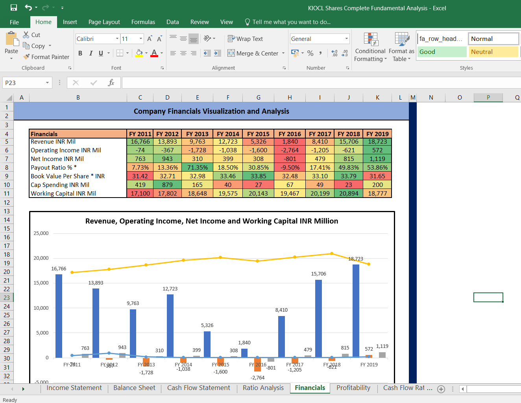Open the Conditional Formatting menu
Viewport: 521px width, 403px height.
(x=370, y=47)
